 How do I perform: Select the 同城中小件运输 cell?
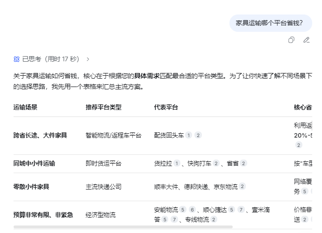(34, 163)
